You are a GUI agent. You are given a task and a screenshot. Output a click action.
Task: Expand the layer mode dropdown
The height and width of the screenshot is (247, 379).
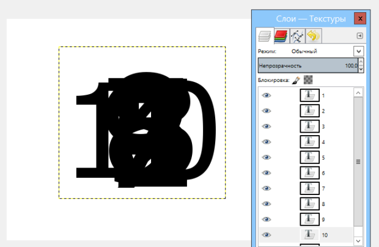tap(359, 52)
